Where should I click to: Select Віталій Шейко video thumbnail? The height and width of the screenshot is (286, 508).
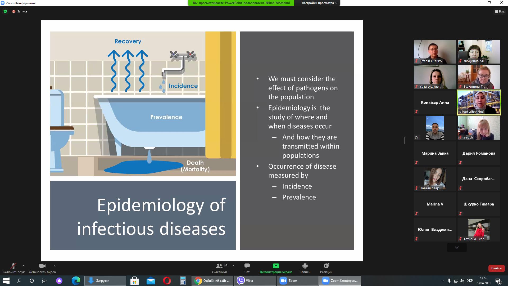coord(435,52)
